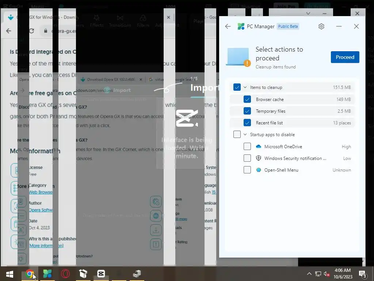Viewport: 374px width, 281px height.
Task: Select the Download Opera GX 102.0.4880 tab
Action: click(x=111, y=79)
